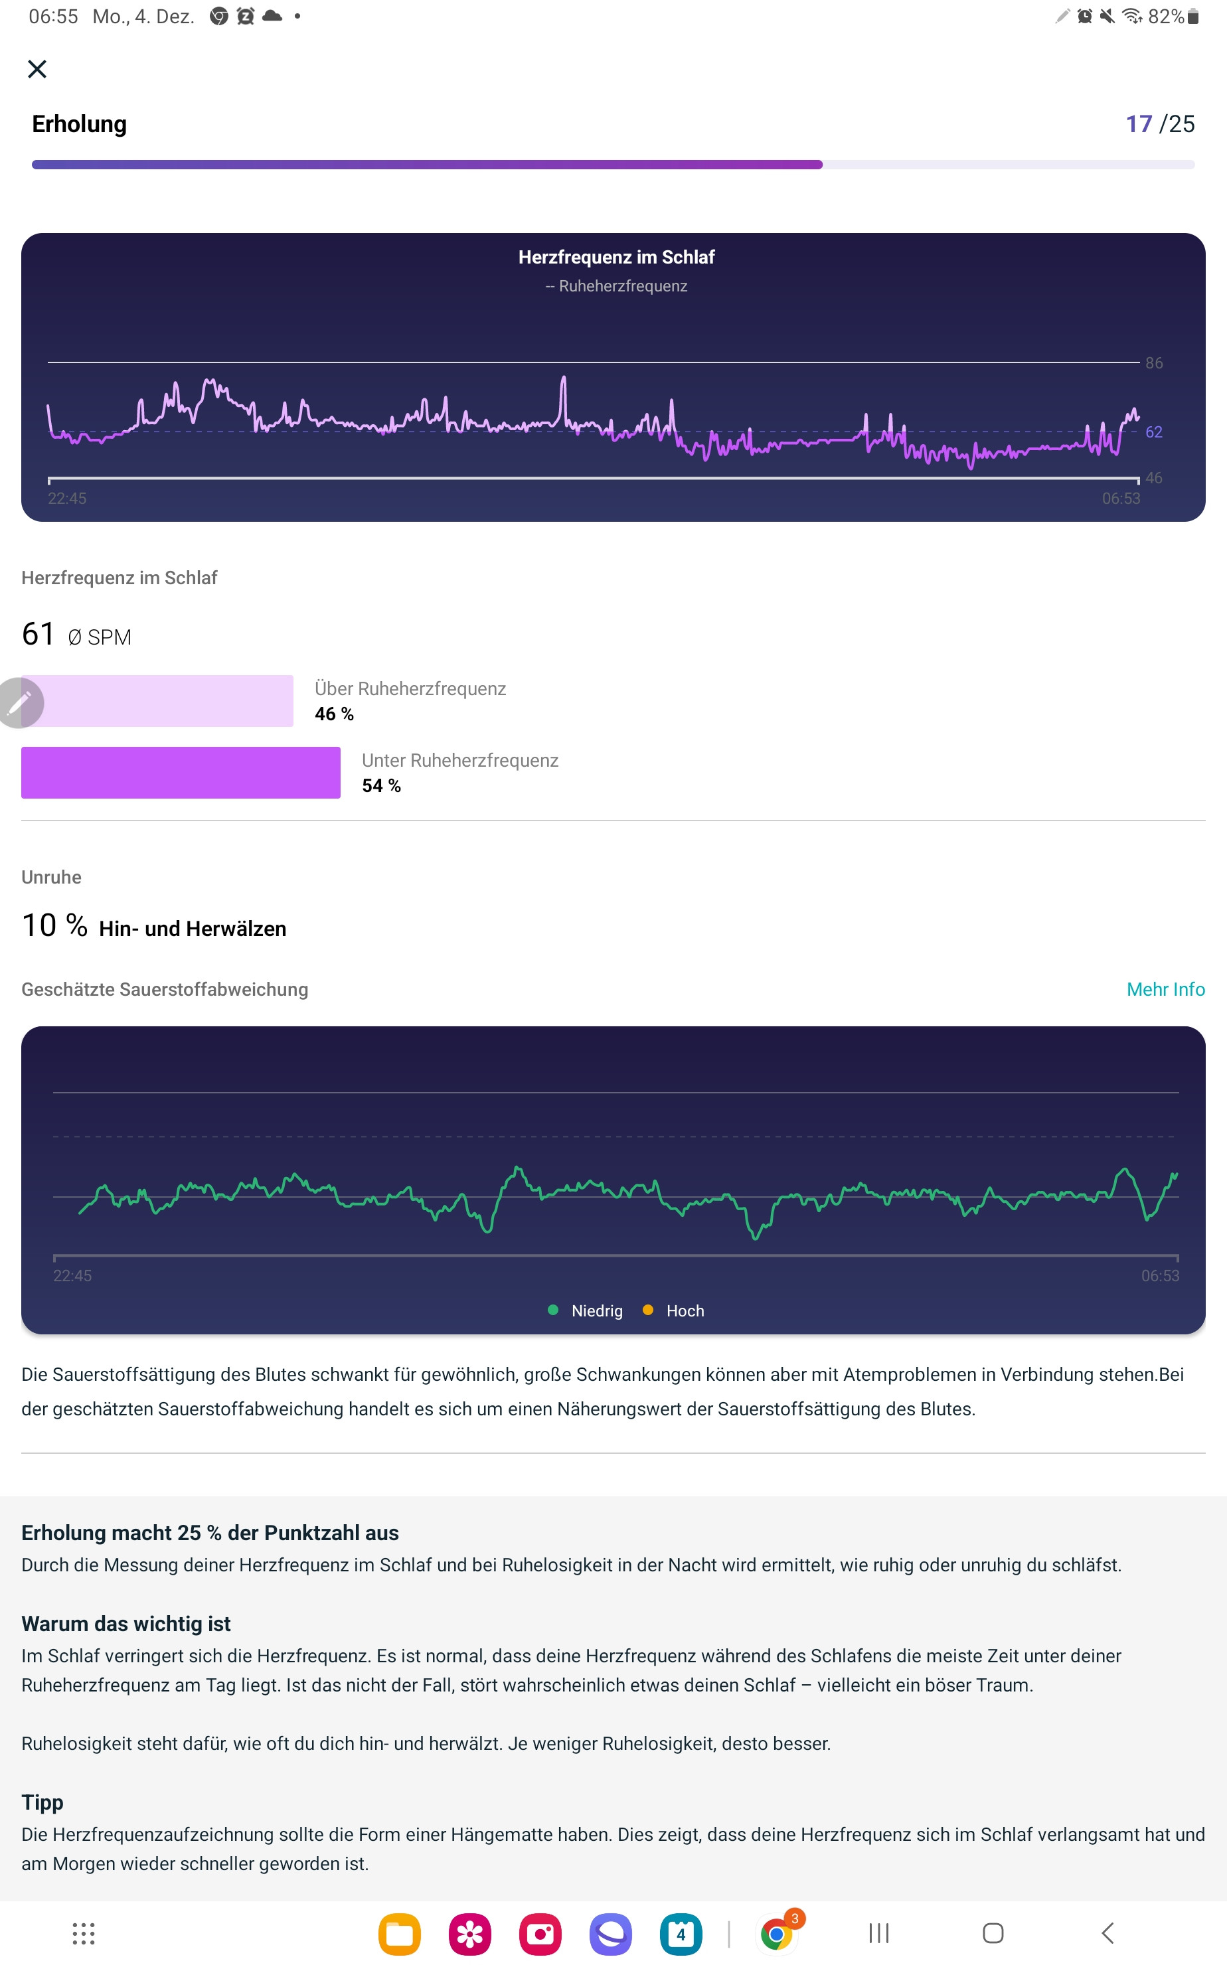Tap the Herzfrequenz im Schlaf chart
This screenshot has height=1965, width=1227.
[x=613, y=377]
